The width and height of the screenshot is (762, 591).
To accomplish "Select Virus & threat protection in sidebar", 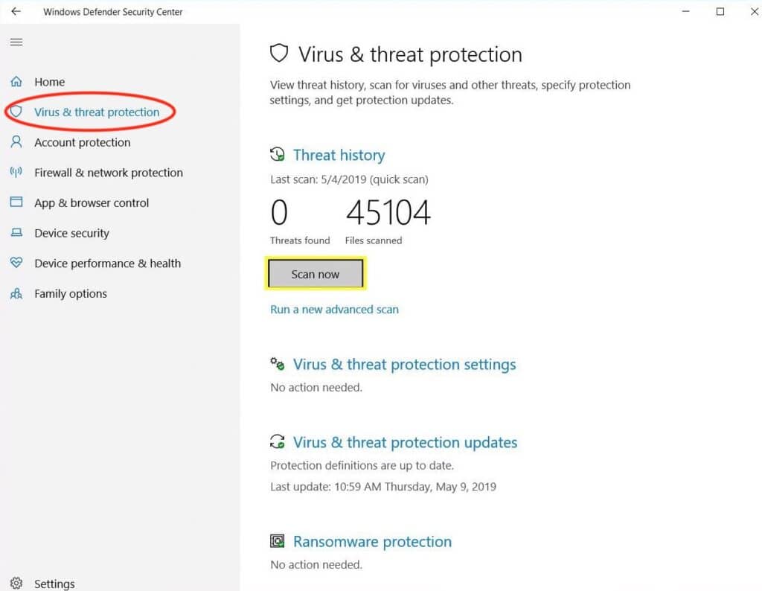I will (x=97, y=112).
